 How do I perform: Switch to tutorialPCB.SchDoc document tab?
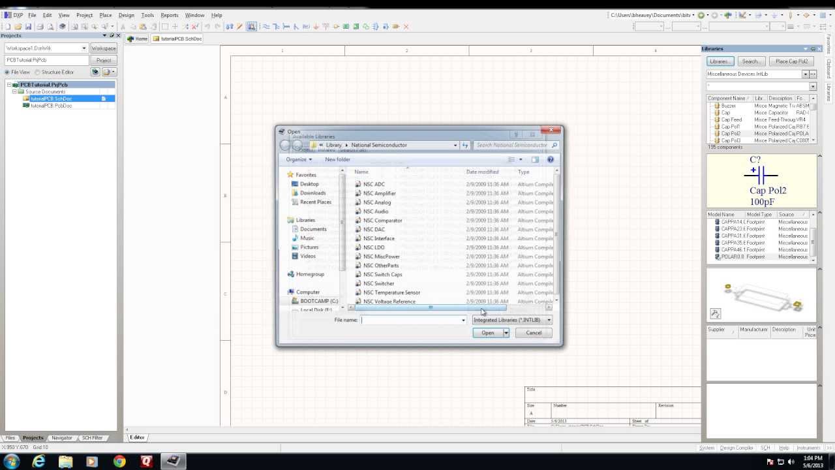pyautogui.click(x=177, y=39)
